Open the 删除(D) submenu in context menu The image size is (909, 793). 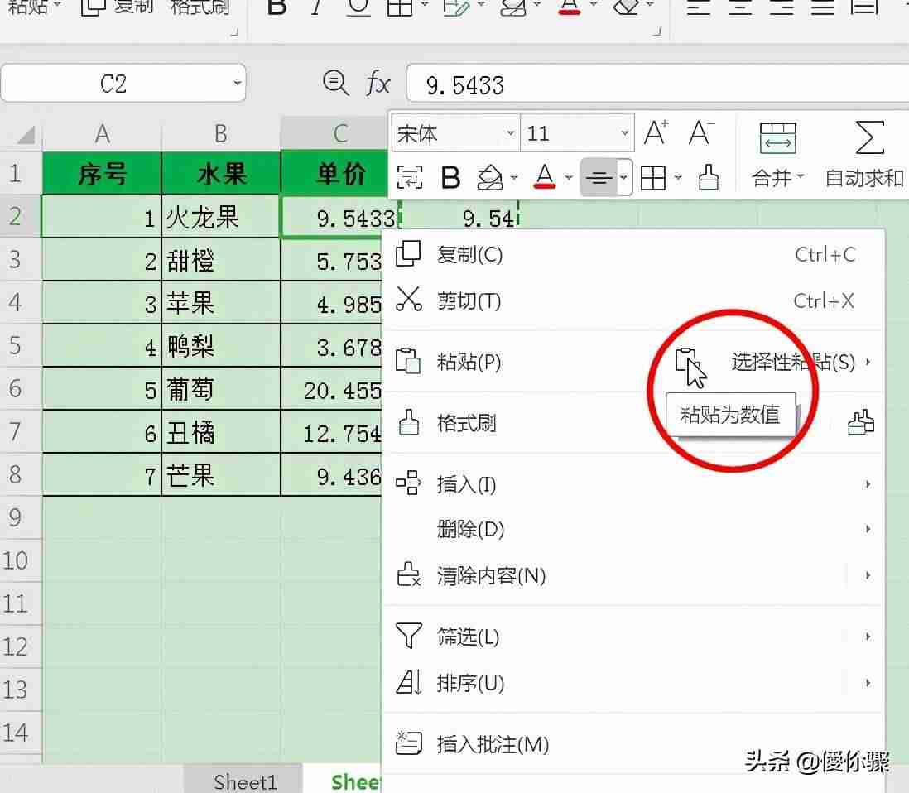pyautogui.click(x=633, y=529)
